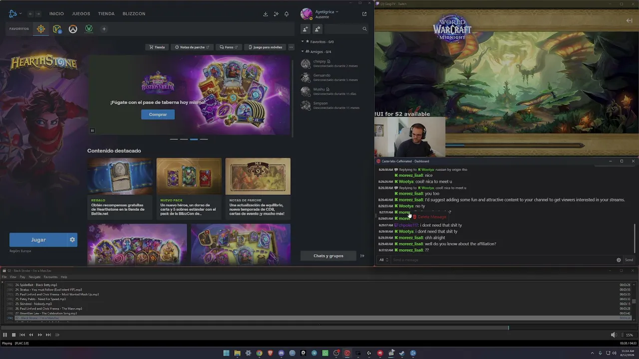Open Chats y grupos panel

[x=328, y=256]
